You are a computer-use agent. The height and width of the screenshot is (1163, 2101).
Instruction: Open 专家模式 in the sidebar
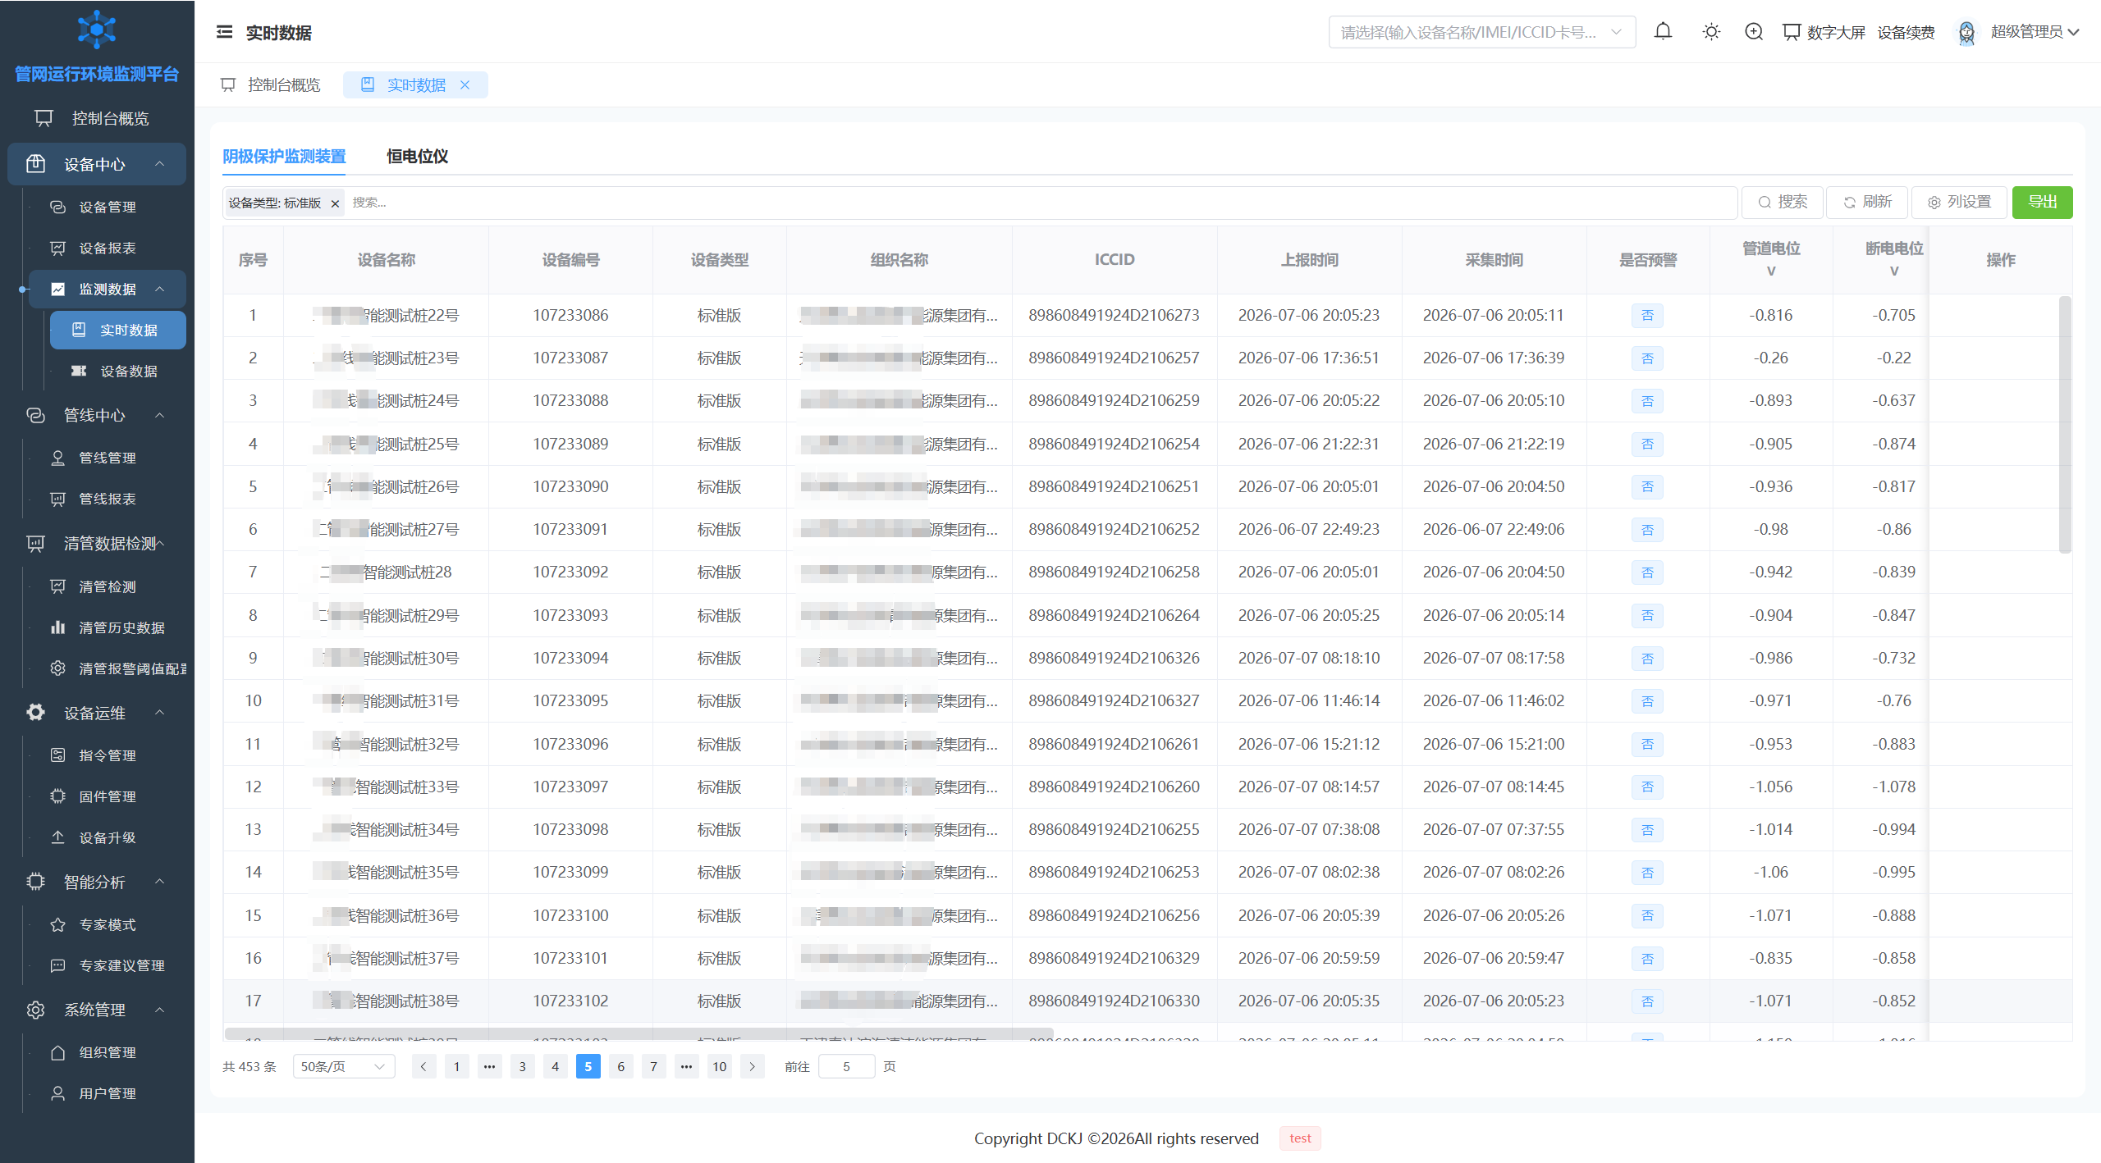[x=107, y=924]
